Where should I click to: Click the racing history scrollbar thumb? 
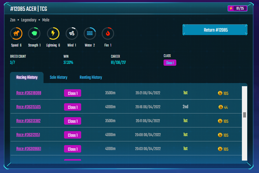[x=244, y=115]
